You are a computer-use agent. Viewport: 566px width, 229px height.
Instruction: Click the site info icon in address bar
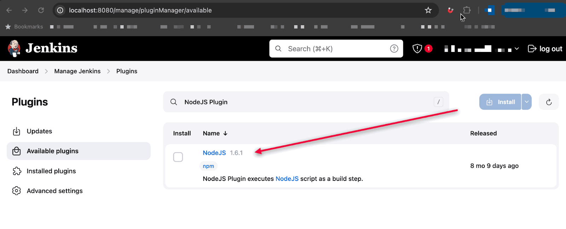tap(60, 10)
